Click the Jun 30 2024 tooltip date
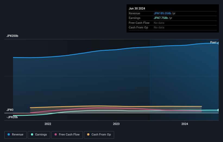Viewport: 223px width, 142px height. [137, 8]
